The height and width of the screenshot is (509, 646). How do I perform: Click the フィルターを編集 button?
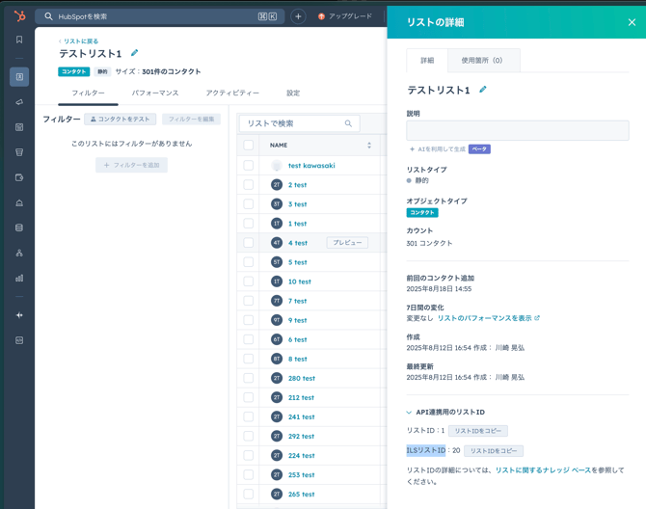click(191, 119)
